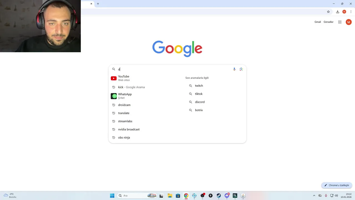Click the Chrome'u özelleştir button

(337, 185)
